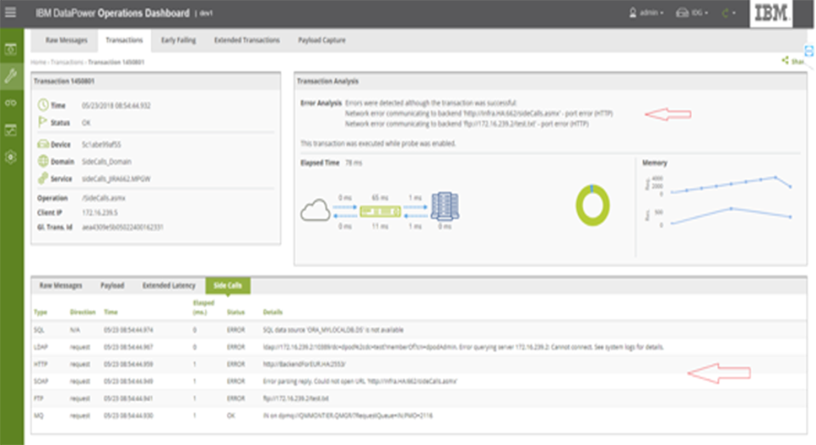Click the device value Sc1abe99af55
Viewport: 816px width, 445px height.
101,144
